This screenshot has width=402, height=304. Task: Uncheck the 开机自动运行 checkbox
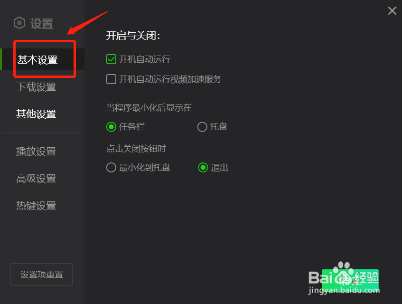click(x=111, y=59)
